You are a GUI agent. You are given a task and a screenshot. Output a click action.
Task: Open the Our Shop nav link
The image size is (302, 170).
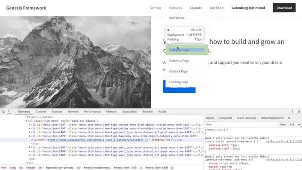coord(217,8)
